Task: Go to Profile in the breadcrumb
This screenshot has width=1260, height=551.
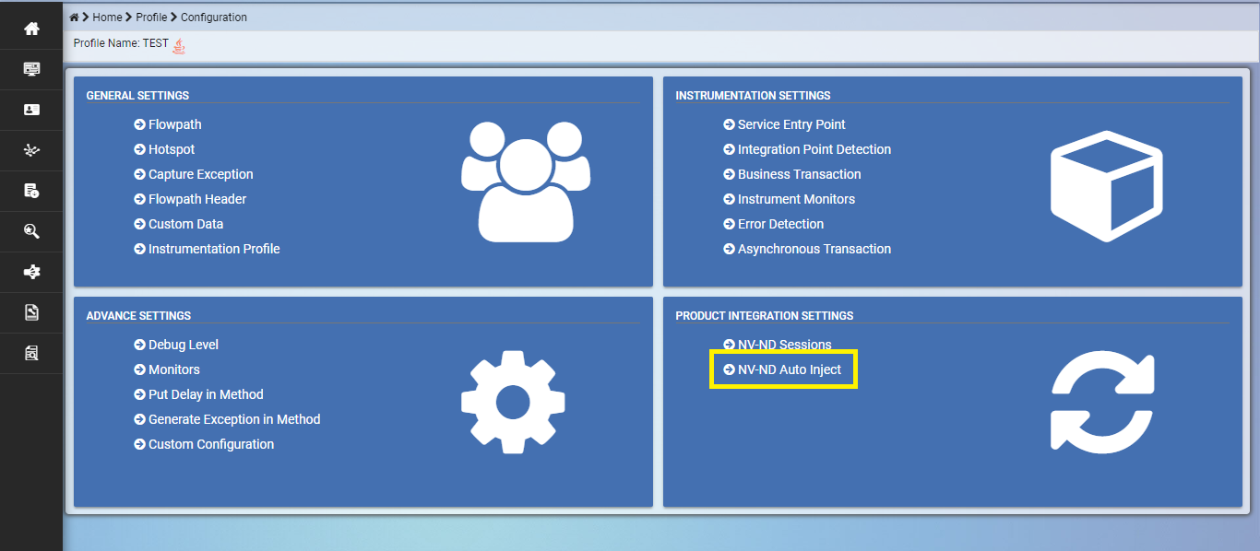Action: (x=151, y=18)
